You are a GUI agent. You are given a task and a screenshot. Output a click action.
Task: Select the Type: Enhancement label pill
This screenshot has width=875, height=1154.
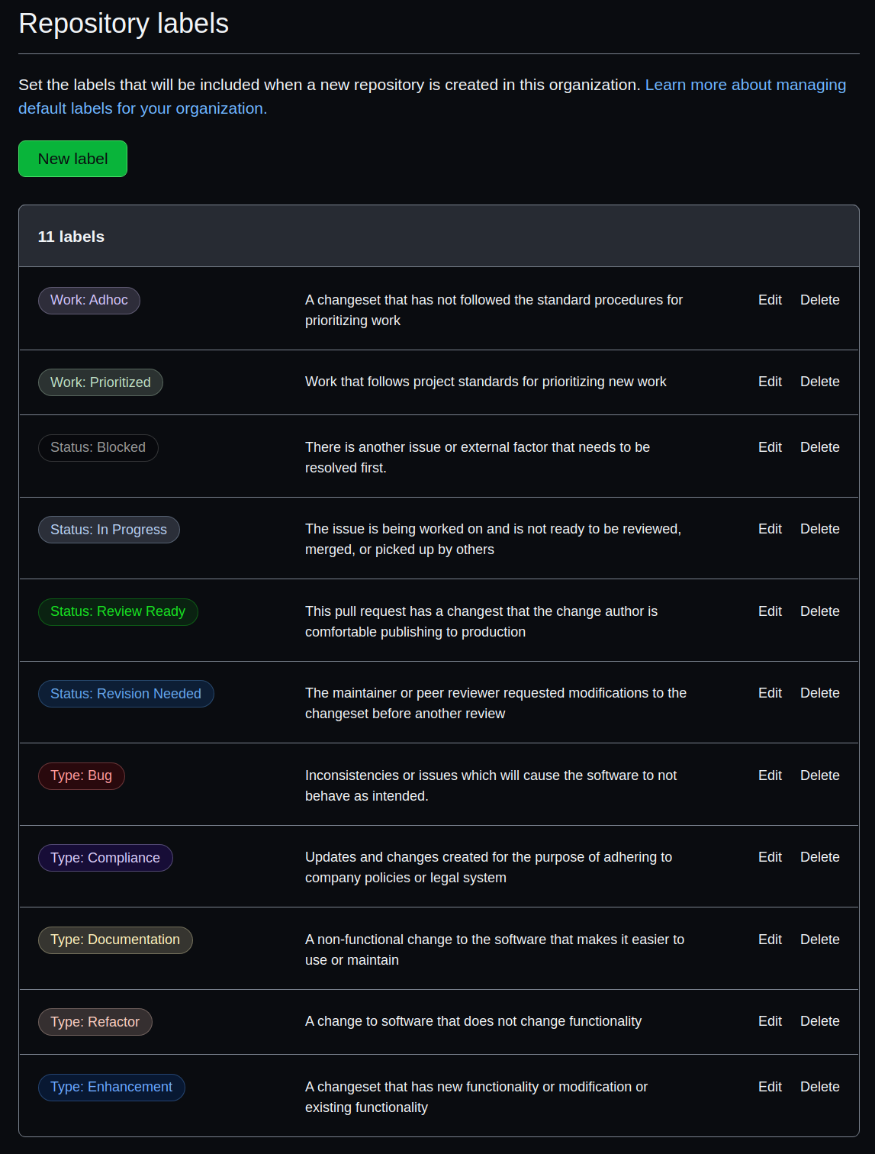pyautogui.click(x=111, y=1087)
